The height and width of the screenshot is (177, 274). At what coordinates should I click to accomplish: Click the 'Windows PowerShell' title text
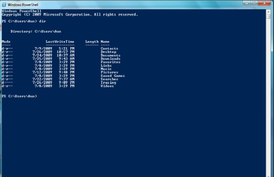(23, 5)
